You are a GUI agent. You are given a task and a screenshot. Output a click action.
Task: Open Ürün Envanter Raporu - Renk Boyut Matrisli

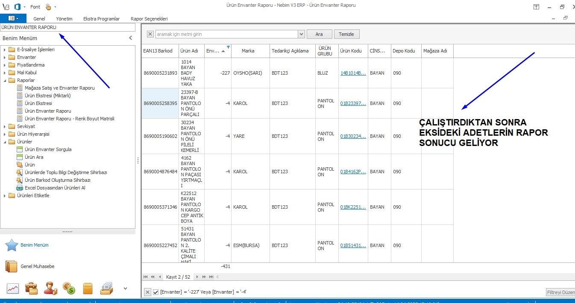tap(69, 119)
